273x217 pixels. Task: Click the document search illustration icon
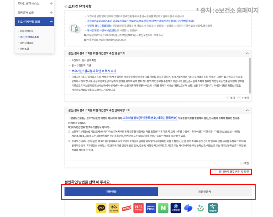click(x=75, y=28)
